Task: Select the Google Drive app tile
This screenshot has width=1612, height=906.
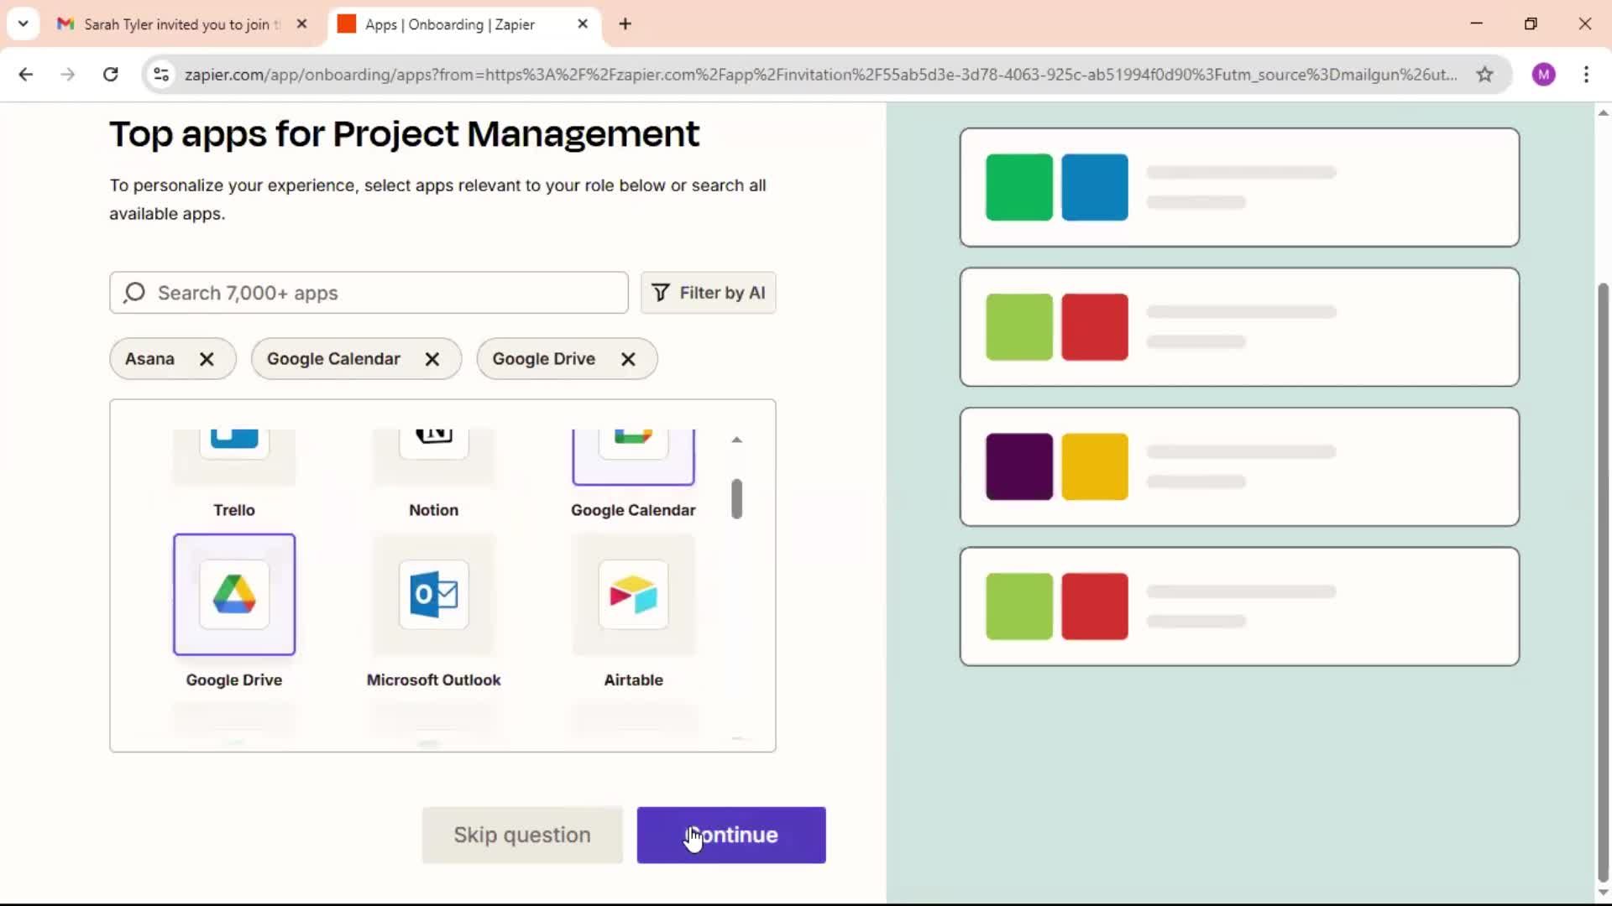Action: click(234, 594)
